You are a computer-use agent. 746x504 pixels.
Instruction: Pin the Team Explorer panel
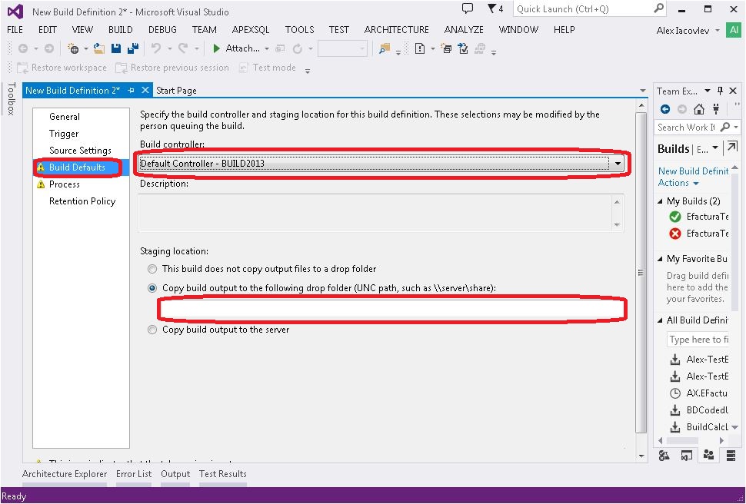coord(721,91)
